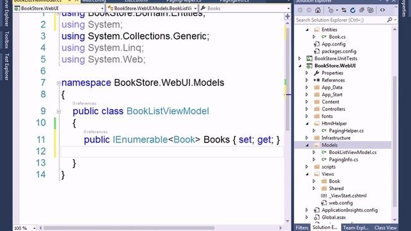
Task: Click Solution Explorer Back navigation arrow
Action: click(300, 10)
